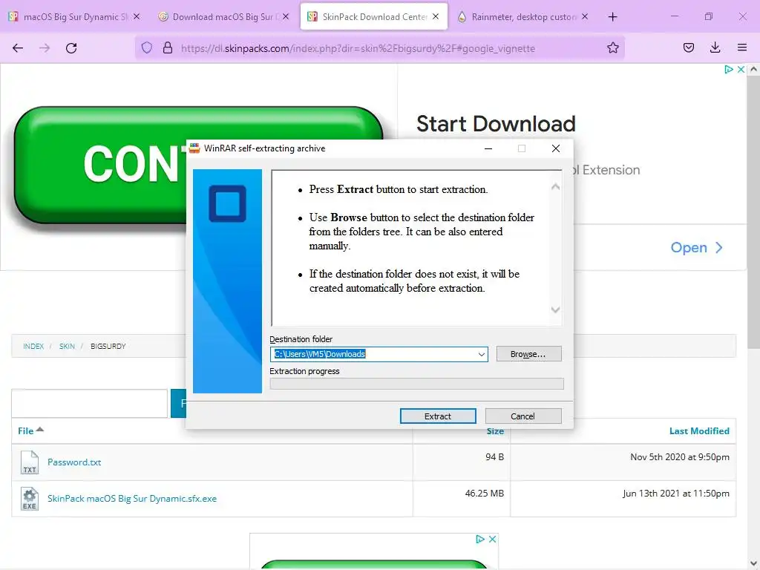Click the Extract button
The image size is (760, 570).
(438, 416)
